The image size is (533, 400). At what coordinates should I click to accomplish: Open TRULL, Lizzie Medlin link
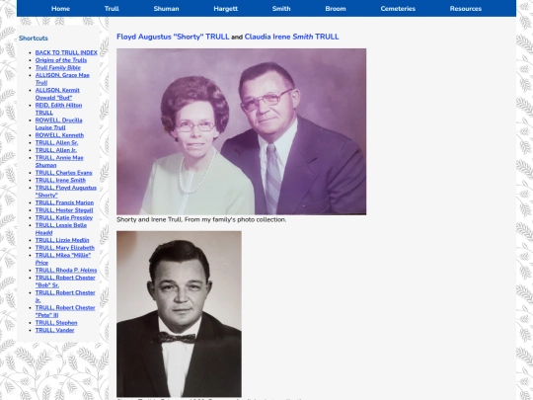(x=62, y=240)
